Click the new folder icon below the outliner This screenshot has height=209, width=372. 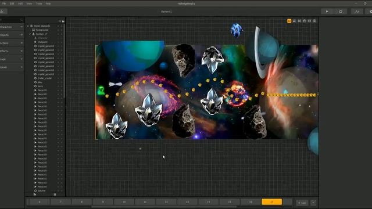(35, 194)
